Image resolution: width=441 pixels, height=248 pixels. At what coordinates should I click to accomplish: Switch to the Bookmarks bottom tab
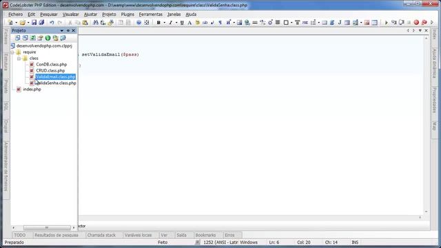coord(205,235)
